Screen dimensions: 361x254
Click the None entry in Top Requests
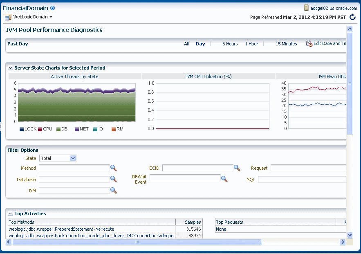point(221,229)
